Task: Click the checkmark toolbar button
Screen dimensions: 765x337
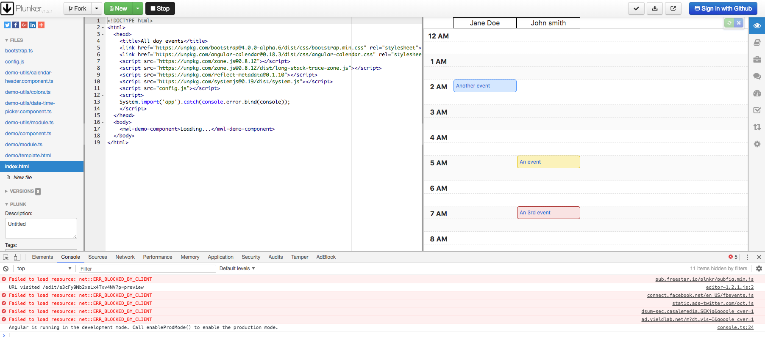Action: (636, 8)
